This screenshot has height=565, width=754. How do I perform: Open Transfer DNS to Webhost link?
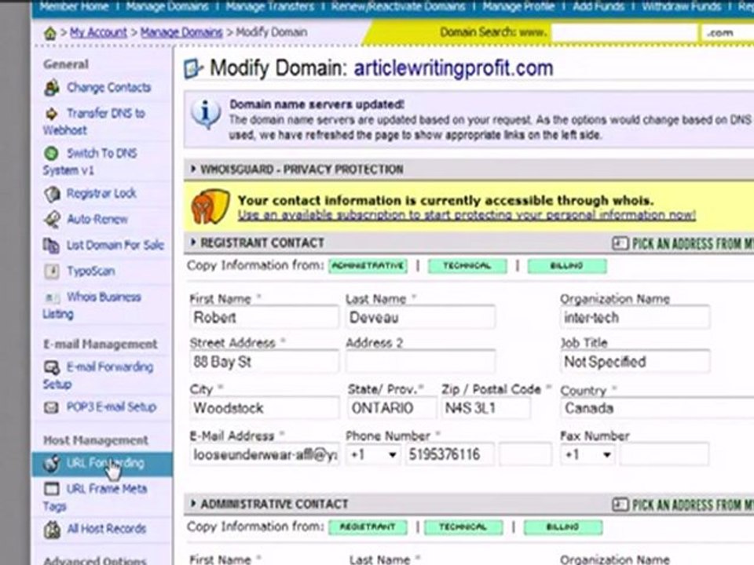[93, 122]
